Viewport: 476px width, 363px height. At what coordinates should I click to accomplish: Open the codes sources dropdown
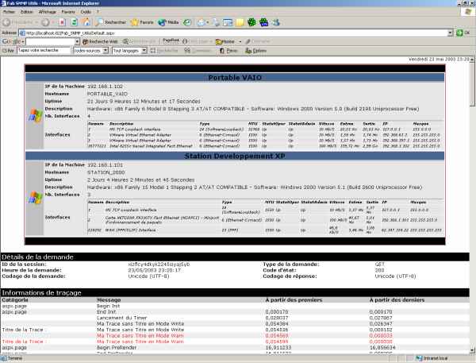point(90,51)
